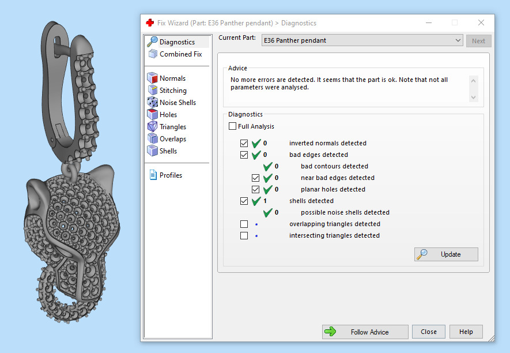510x353 pixels.
Task: Click the Next button
Action: [478, 41]
